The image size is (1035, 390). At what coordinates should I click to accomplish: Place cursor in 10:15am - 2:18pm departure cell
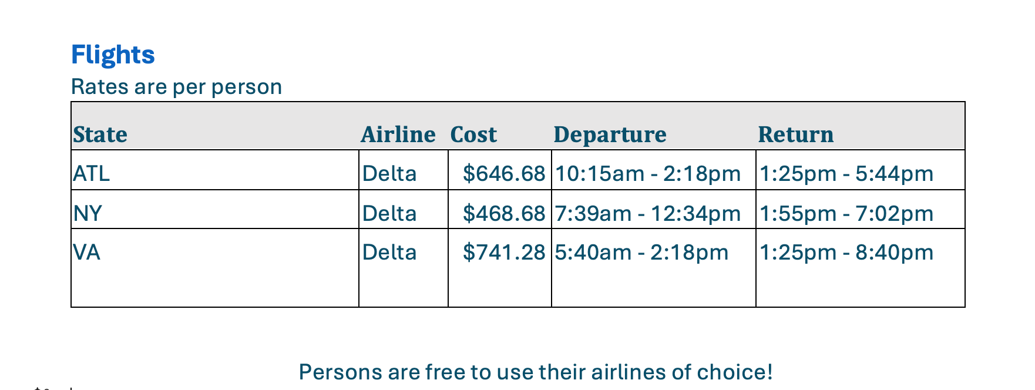pyautogui.click(x=647, y=173)
